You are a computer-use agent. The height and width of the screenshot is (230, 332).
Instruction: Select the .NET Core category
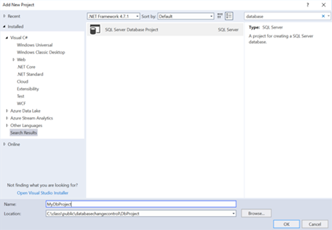click(26, 67)
